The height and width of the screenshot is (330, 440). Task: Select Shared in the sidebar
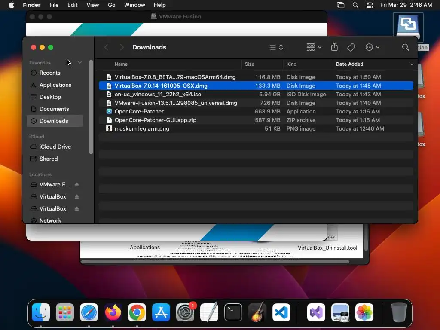55,159
